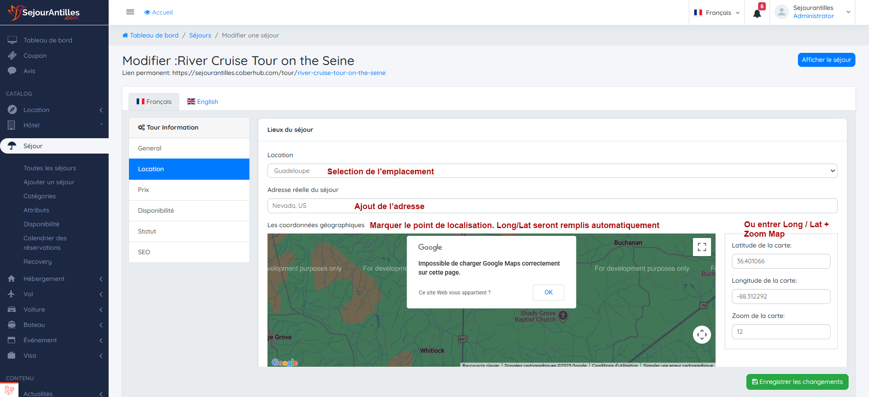Select the Disponibilité section in Tour Information
Screen dimensions: 869x397
[156, 210]
